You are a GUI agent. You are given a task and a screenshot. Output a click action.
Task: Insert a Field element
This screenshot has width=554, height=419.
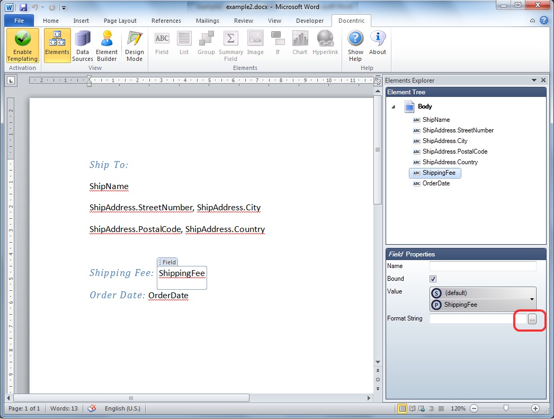[162, 43]
